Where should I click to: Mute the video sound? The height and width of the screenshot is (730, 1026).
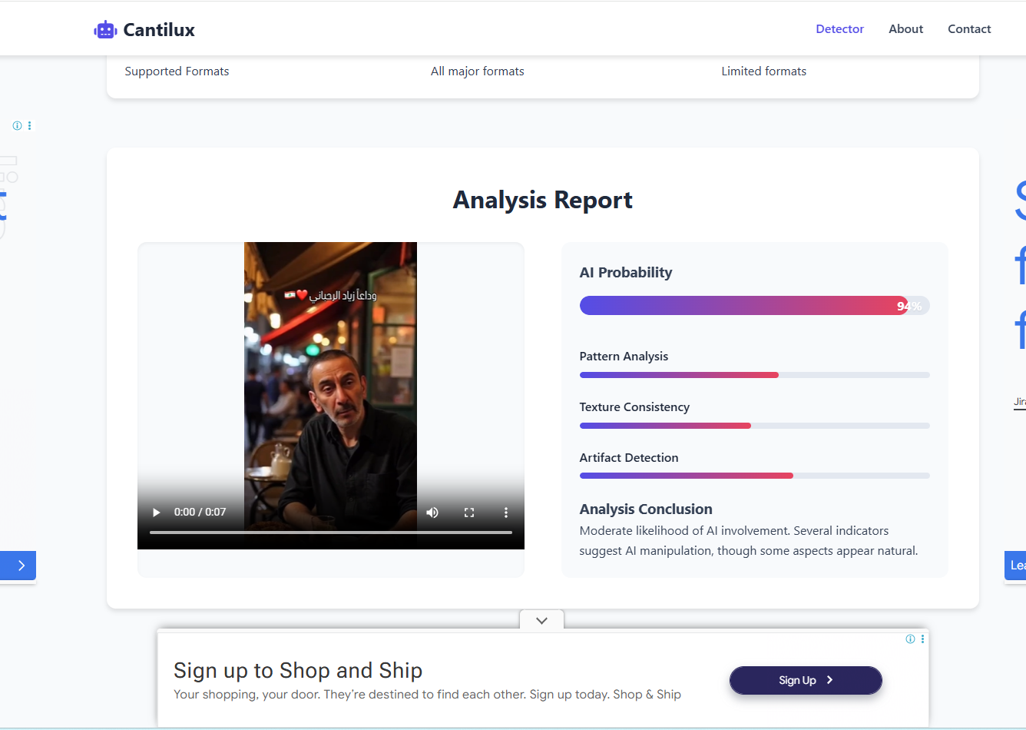point(432,513)
